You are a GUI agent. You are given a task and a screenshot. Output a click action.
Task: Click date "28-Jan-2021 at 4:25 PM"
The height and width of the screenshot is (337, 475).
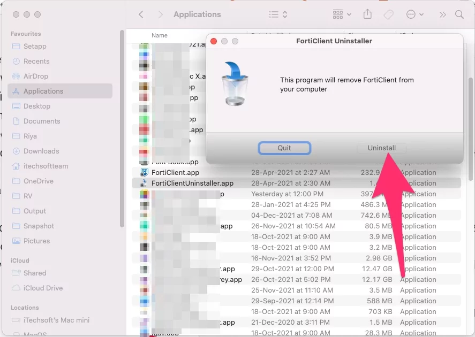pos(291,204)
